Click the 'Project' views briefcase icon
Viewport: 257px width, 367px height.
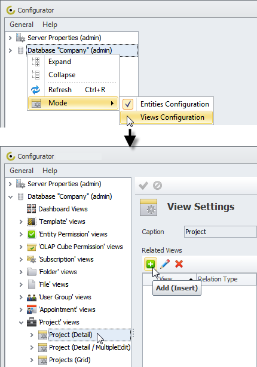pos(32,322)
